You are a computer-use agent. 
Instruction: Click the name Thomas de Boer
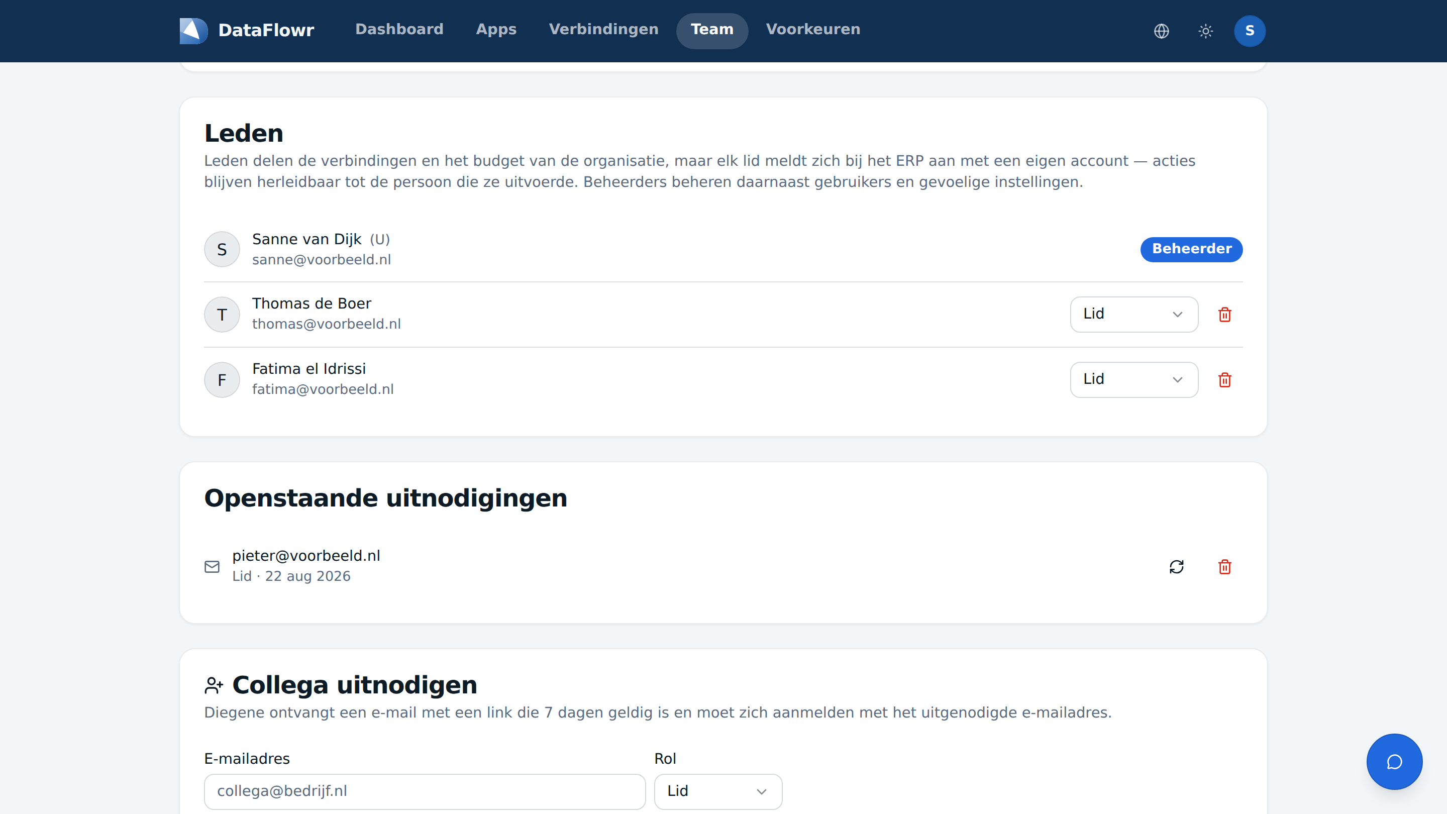point(312,303)
